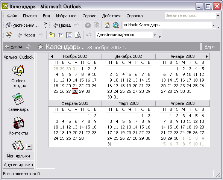Toggle the preview pane toolbar icon

(69, 35)
